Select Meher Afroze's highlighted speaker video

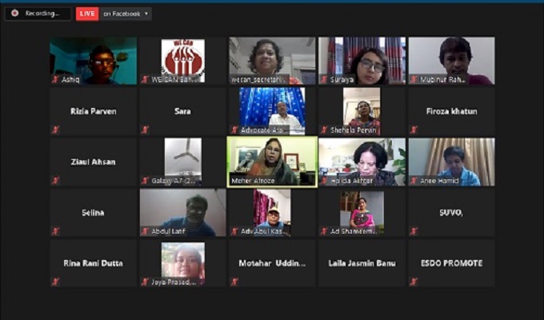[x=272, y=162]
